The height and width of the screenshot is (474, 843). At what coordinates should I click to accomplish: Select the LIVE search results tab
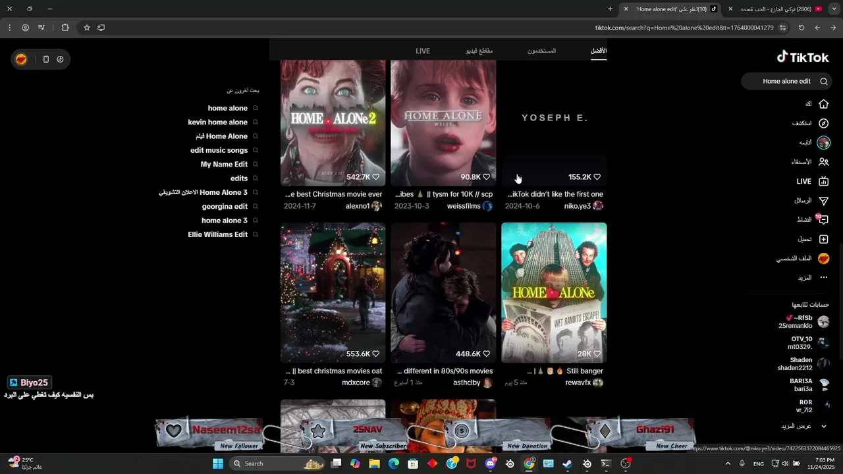tap(423, 51)
